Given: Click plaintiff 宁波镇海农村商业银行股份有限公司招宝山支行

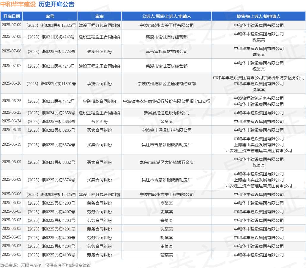Looking at the screenshot, I should click(x=166, y=101).
